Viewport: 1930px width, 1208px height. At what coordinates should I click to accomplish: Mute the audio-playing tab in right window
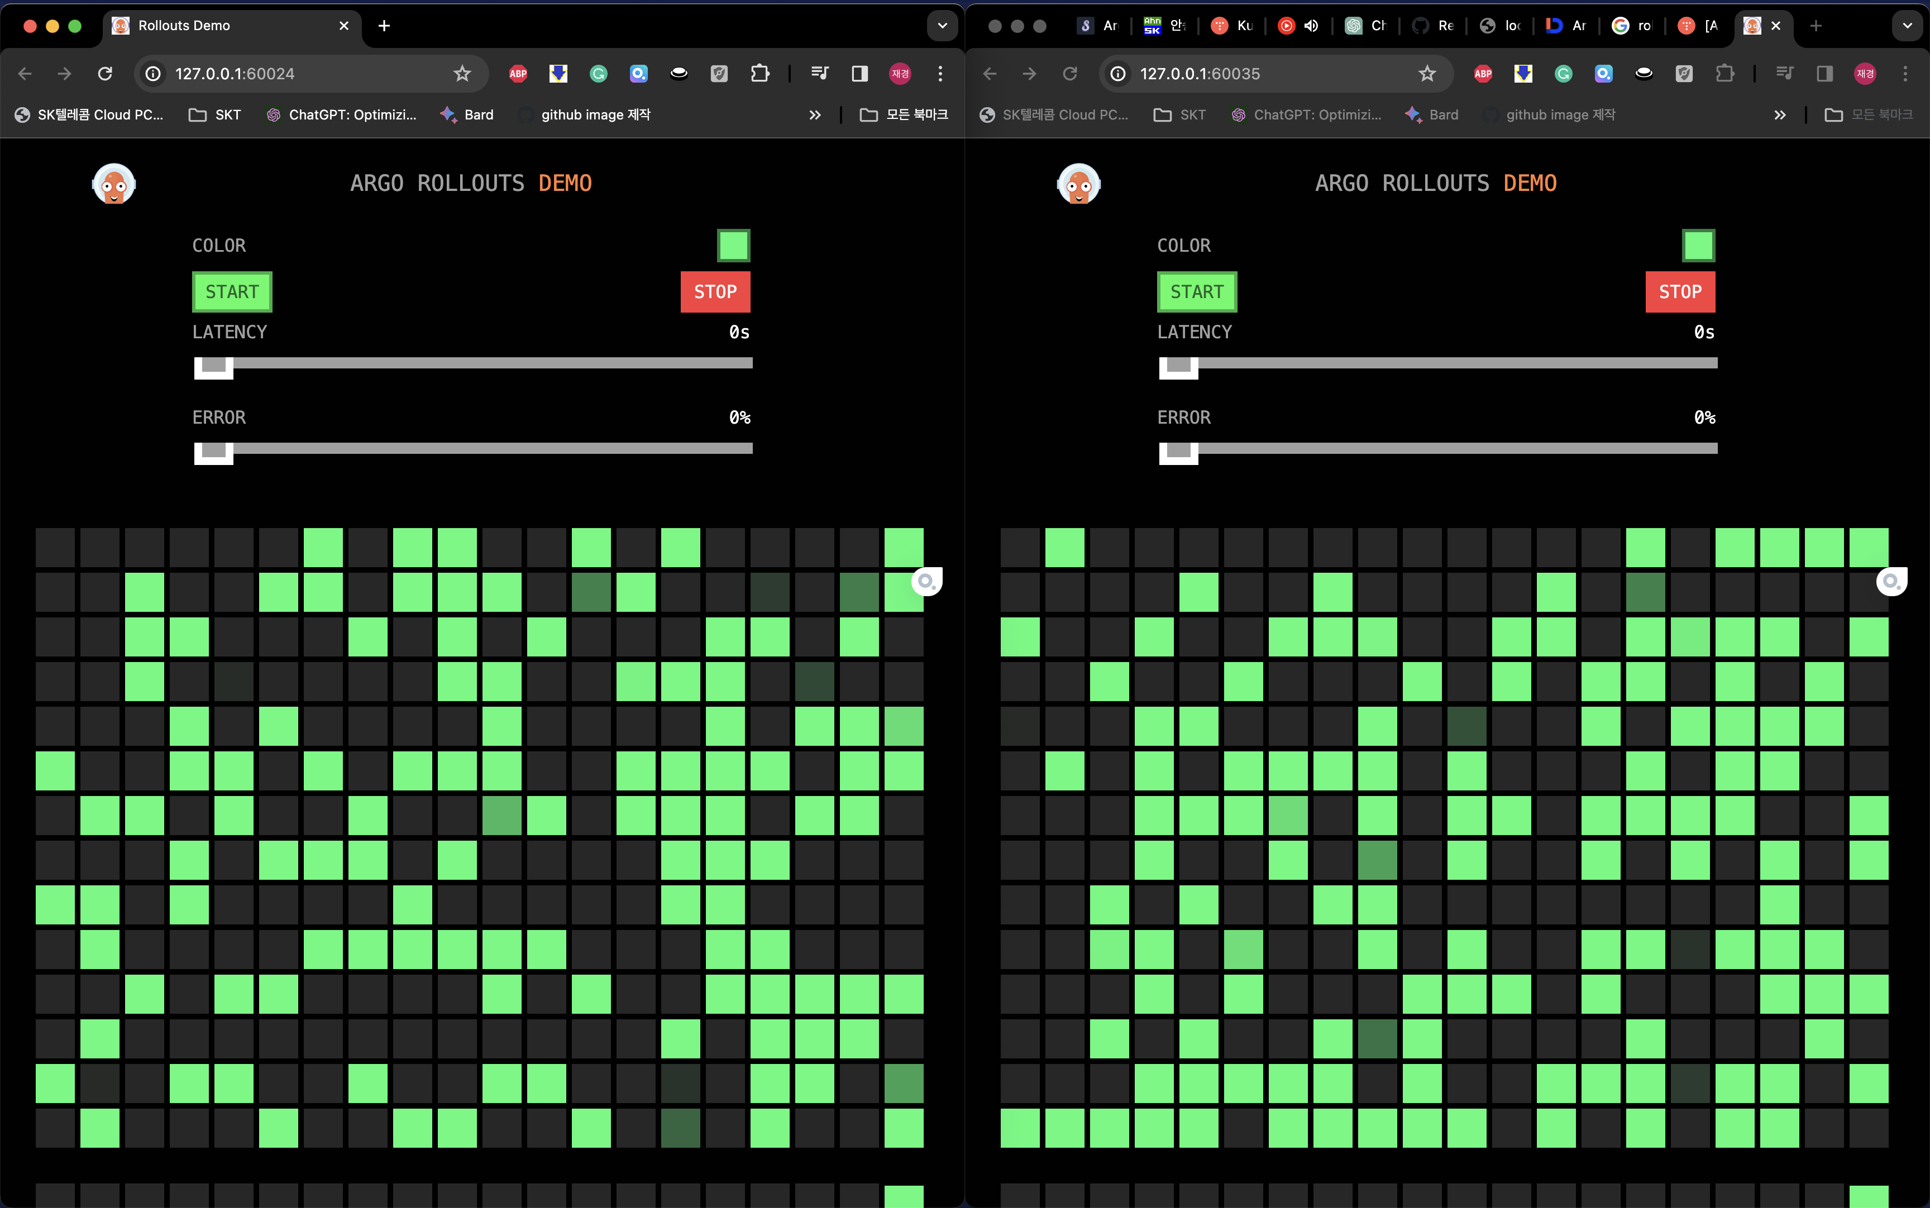[1311, 26]
